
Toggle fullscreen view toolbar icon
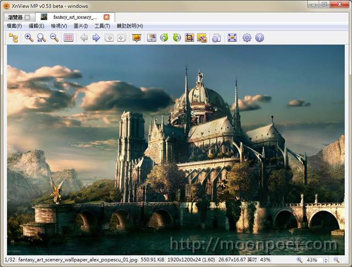[232, 38]
